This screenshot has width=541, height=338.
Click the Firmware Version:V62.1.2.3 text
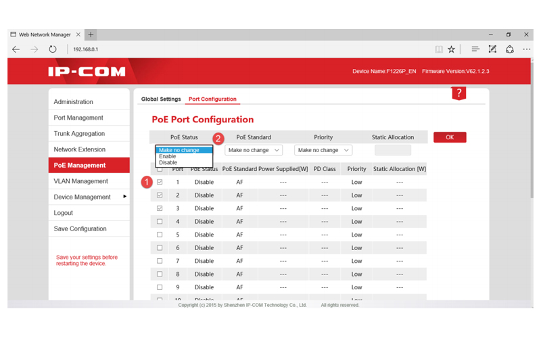tap(455, 72)
